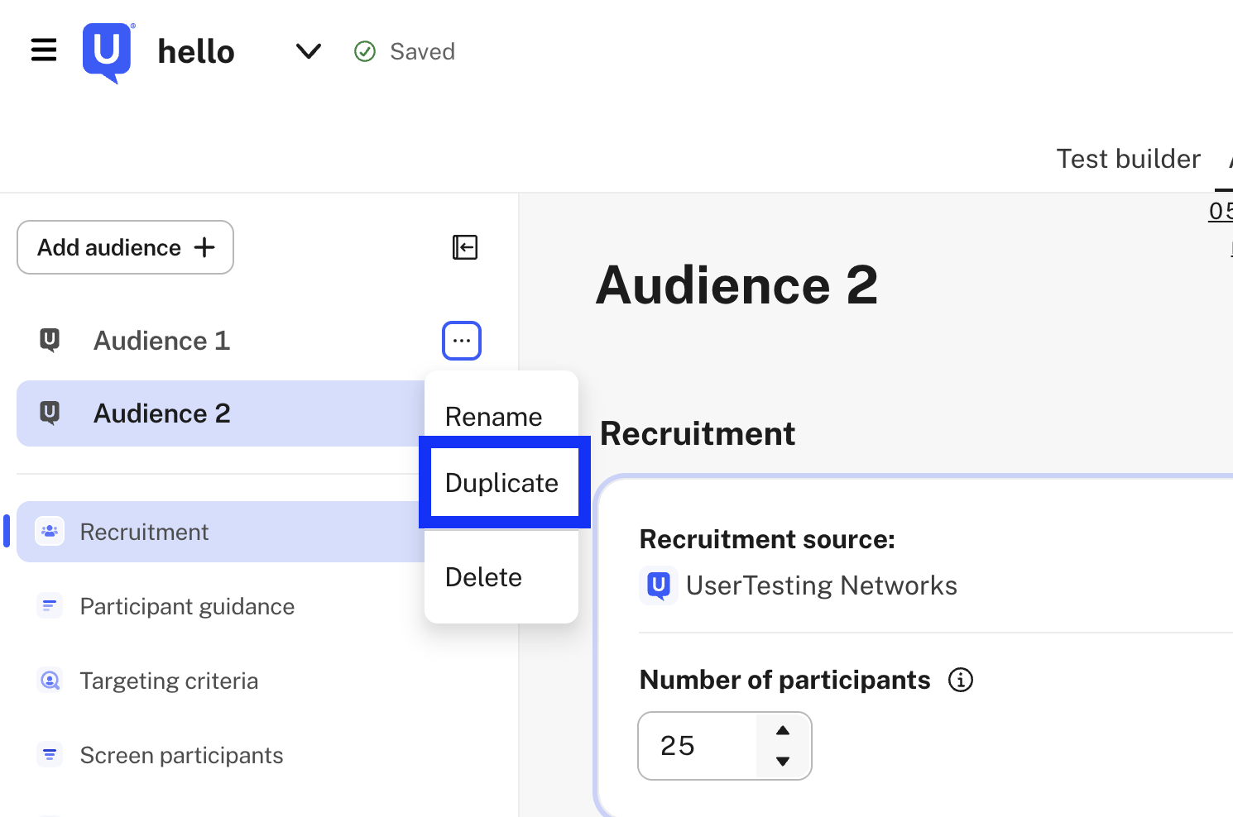Switch to the Test builder tab
The width and height of the screenshot is (1233, 817).
pos(1128,159)
